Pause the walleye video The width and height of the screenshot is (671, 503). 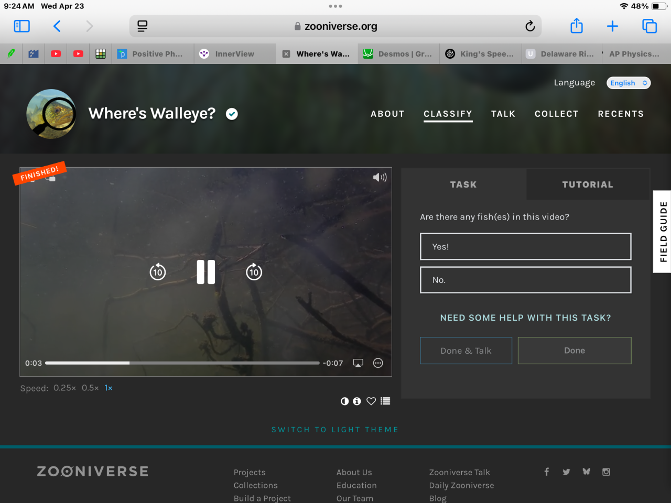click(206, 272)
